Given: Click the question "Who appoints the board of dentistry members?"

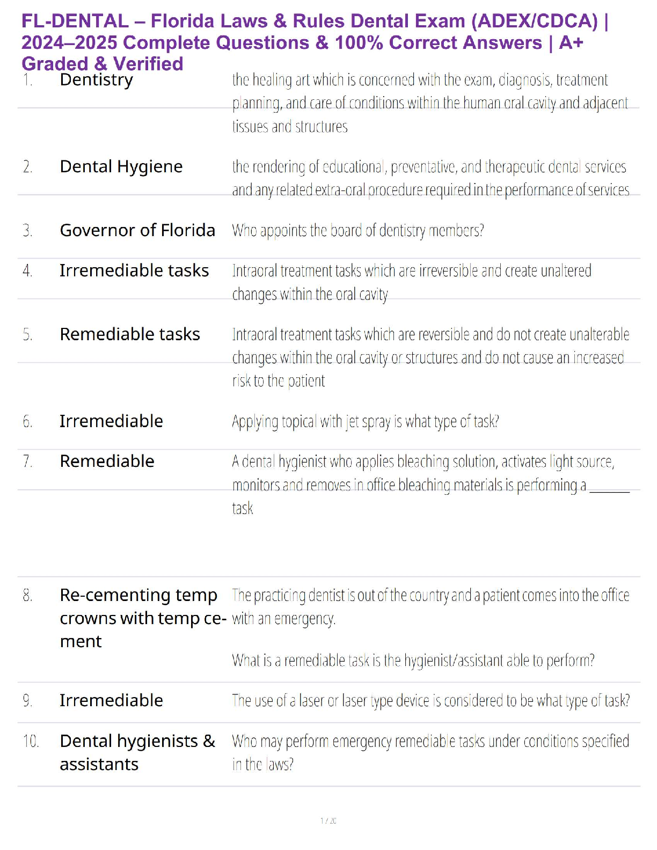Looking at the screenshot, I should 358,231.
